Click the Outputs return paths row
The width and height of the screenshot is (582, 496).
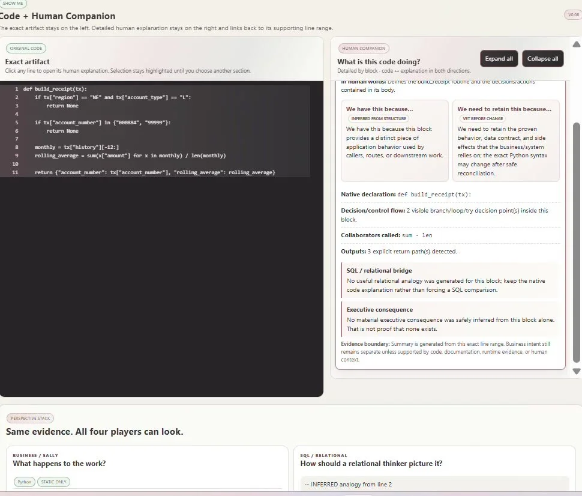[x=450, y=252]
